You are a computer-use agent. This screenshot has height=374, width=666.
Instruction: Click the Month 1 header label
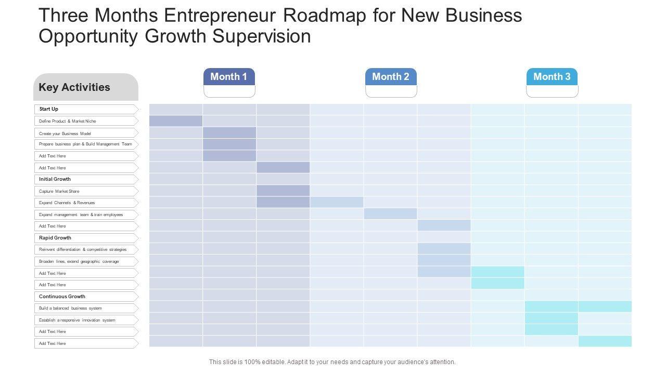(229, 77)
